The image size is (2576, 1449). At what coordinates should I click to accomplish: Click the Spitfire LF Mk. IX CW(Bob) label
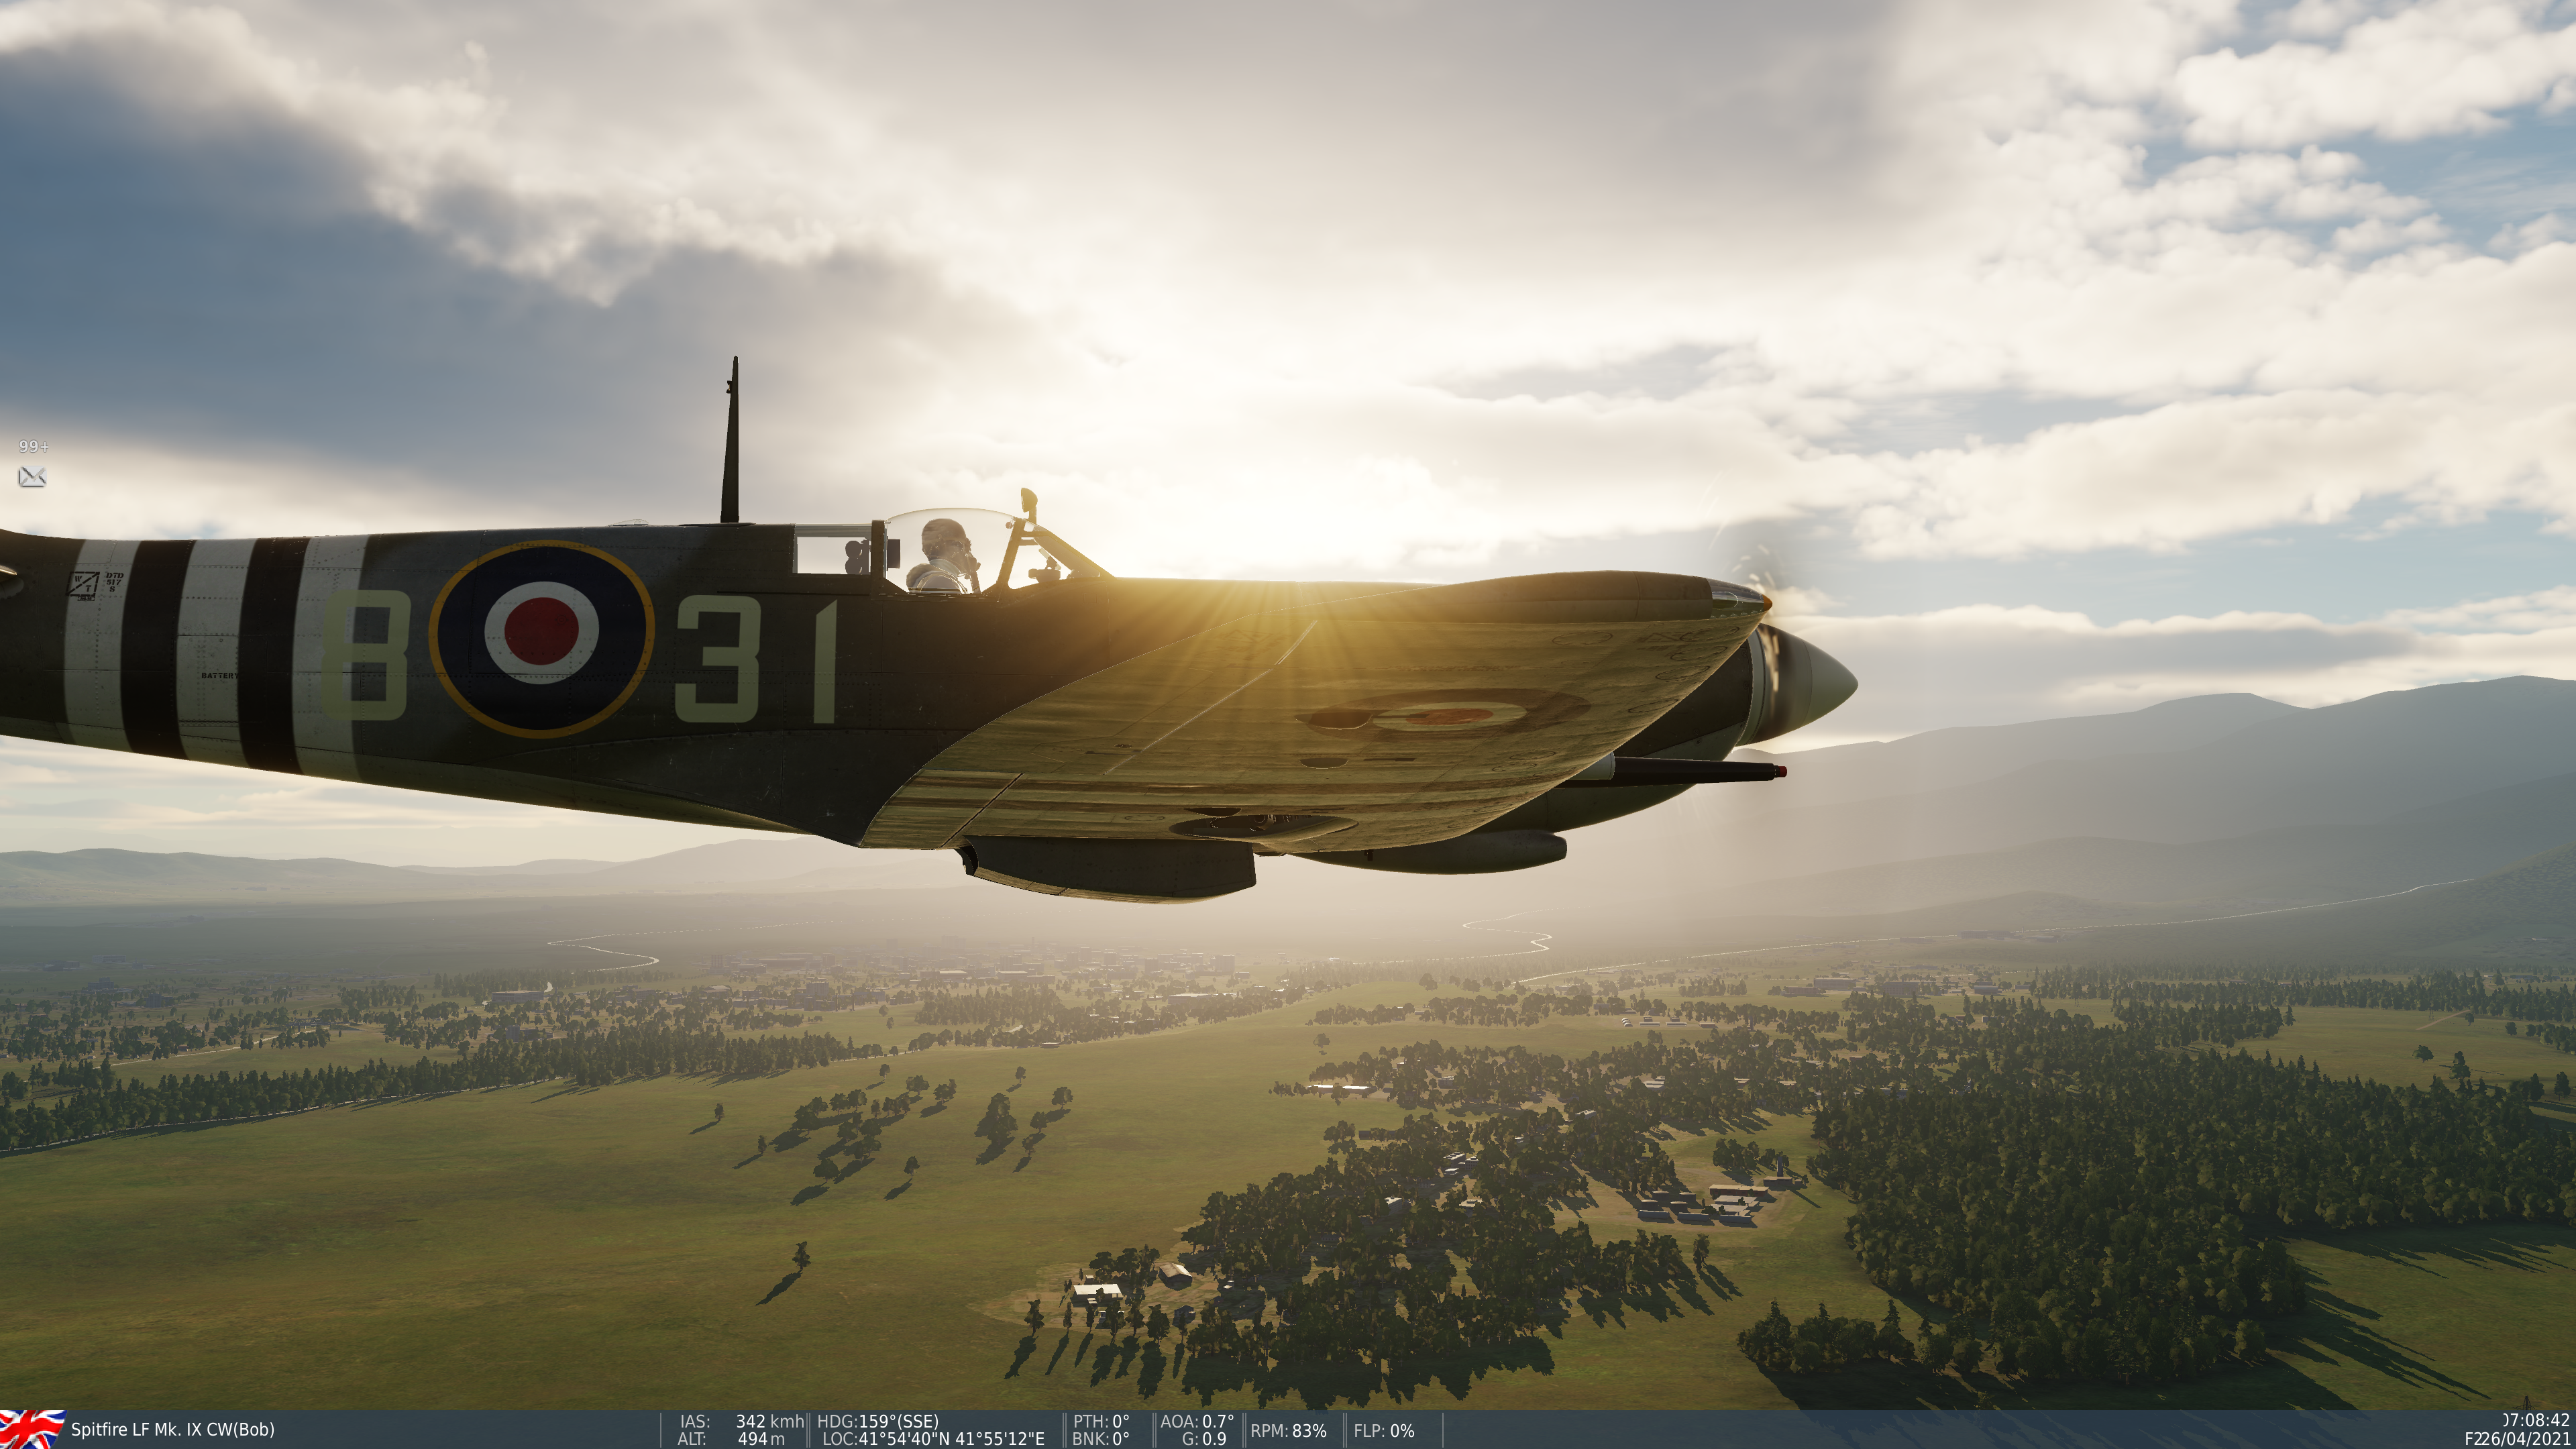point(172,1429)
